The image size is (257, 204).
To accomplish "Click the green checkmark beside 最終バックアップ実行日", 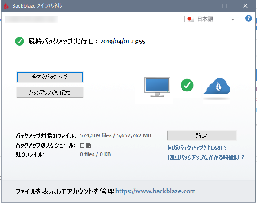I will [19, 41].
